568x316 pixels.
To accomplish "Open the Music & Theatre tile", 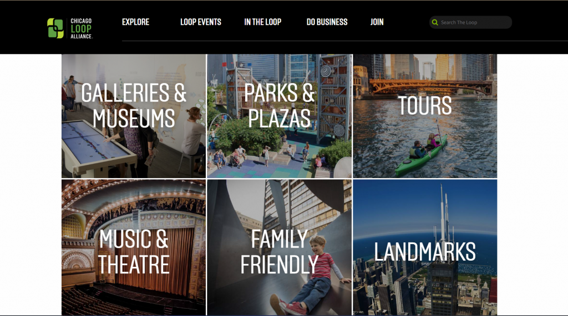I will coord(134,247).
